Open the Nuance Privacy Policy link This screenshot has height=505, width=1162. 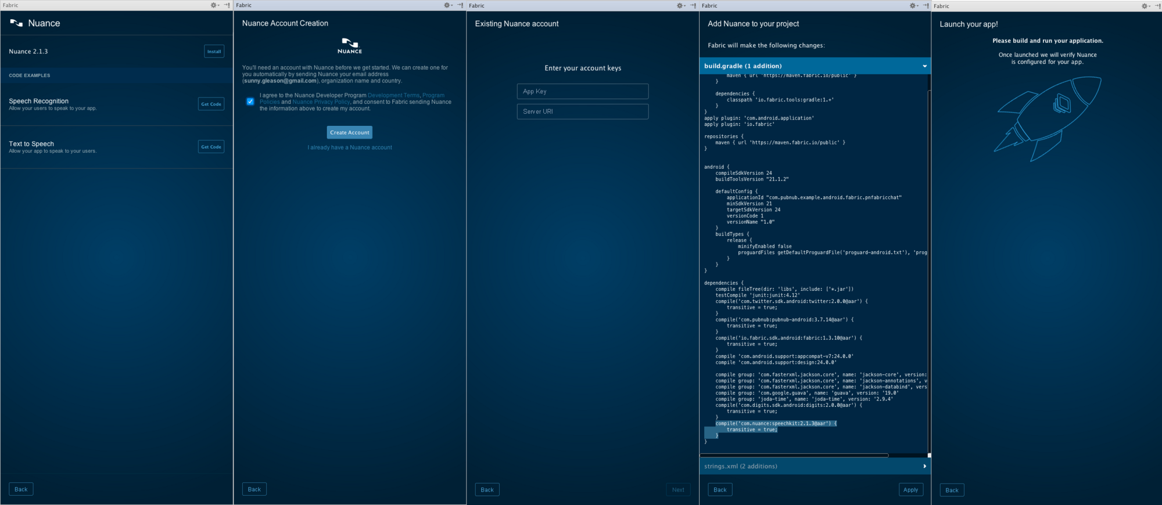321,102
